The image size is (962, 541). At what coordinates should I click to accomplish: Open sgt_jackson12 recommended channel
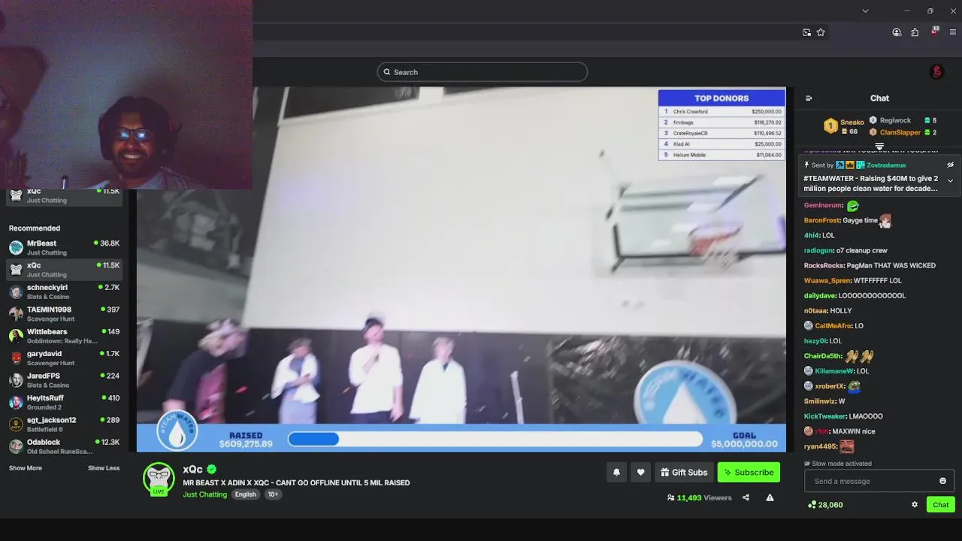[x=64, y=425]
